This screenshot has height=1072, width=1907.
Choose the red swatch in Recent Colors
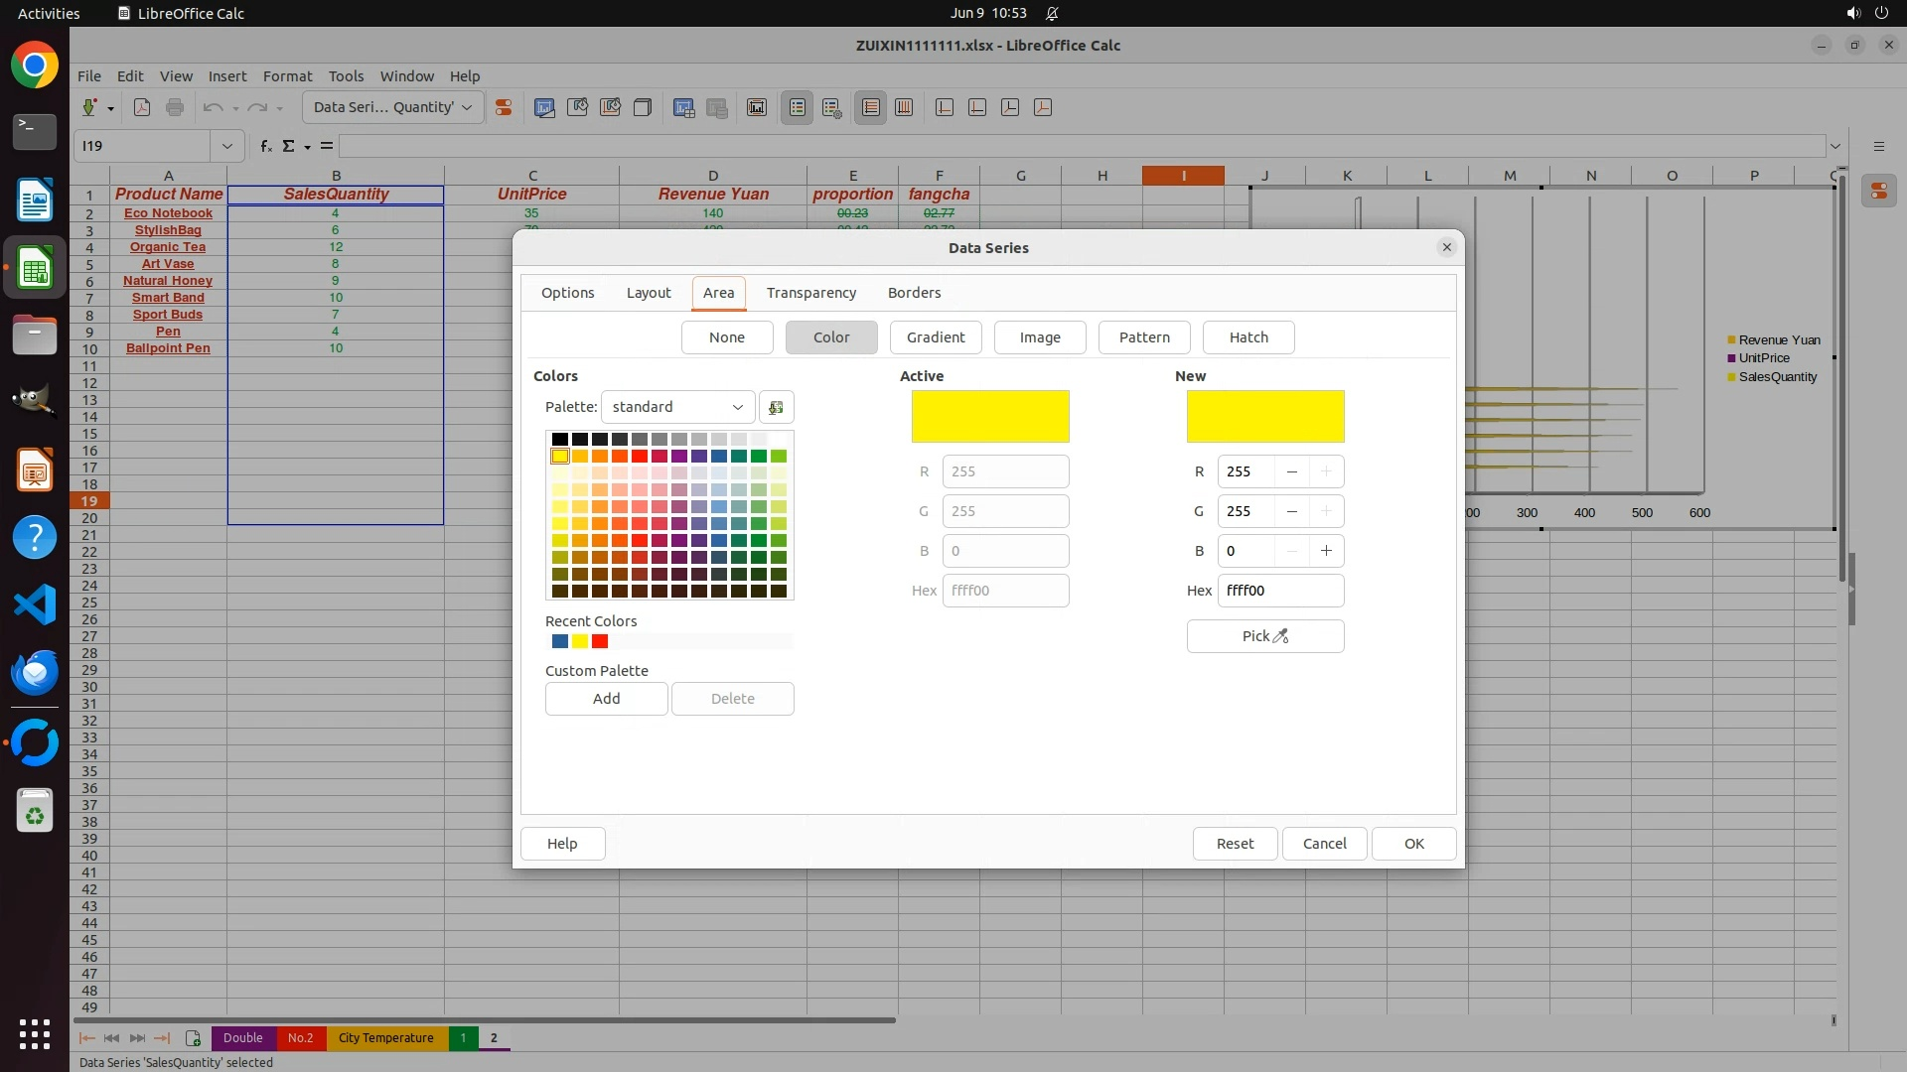600,641
